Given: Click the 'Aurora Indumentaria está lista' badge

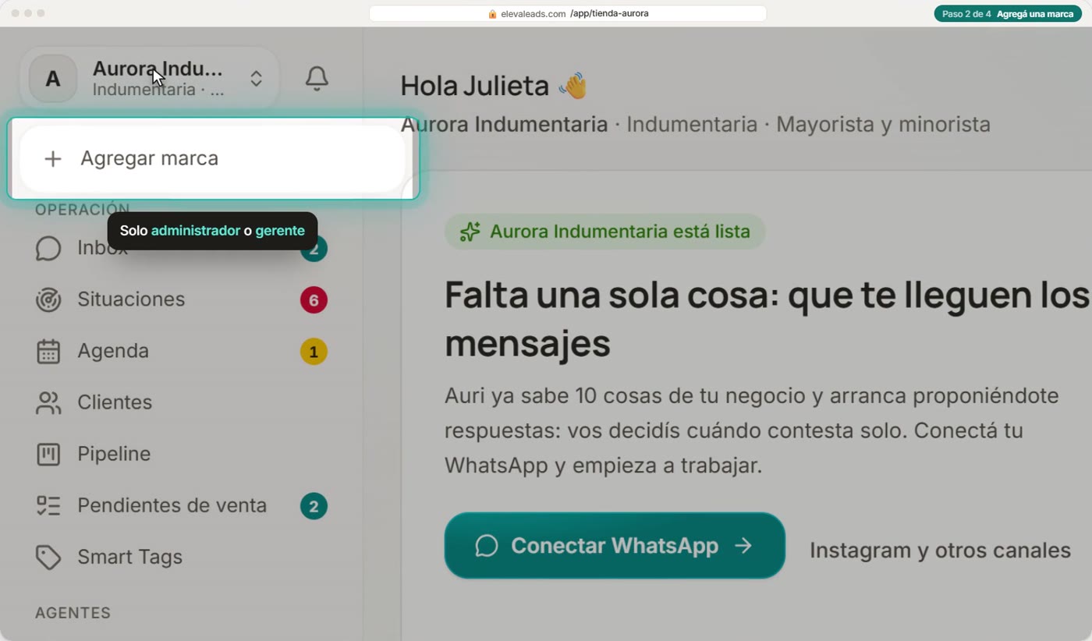Looking at the screenshot, I should pyautogui.click(x=604, y=232).
